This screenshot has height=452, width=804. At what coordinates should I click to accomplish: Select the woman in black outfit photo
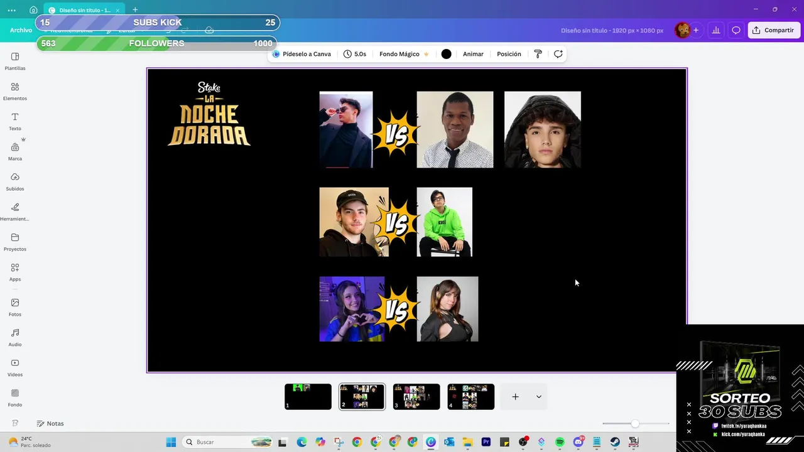click(447, 309)
